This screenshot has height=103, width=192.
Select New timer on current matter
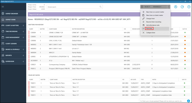[155, 12]
